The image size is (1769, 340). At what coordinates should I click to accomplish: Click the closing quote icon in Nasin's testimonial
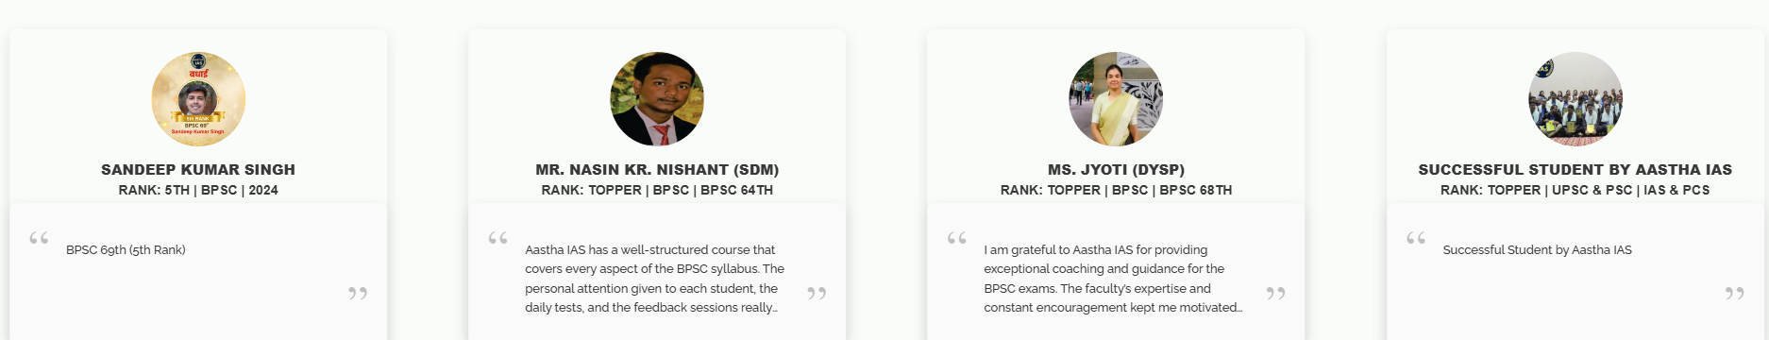pyautogui.click(x=817, y=294)
